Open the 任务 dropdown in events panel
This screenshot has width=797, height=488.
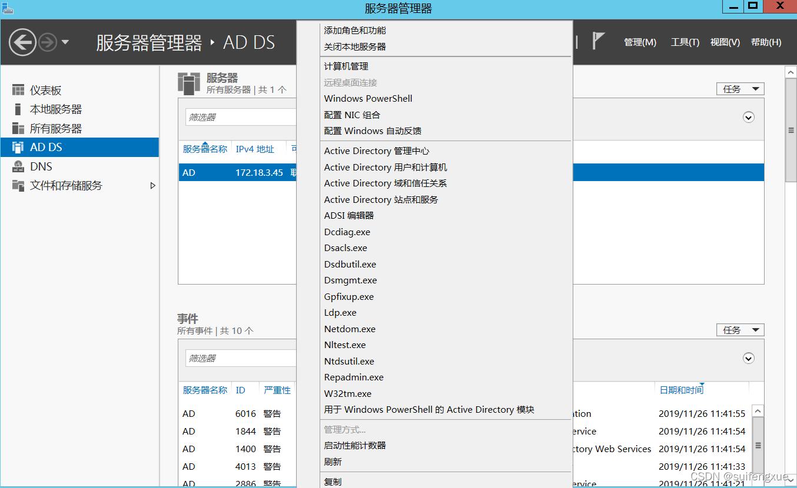click(x=739, y=329)
